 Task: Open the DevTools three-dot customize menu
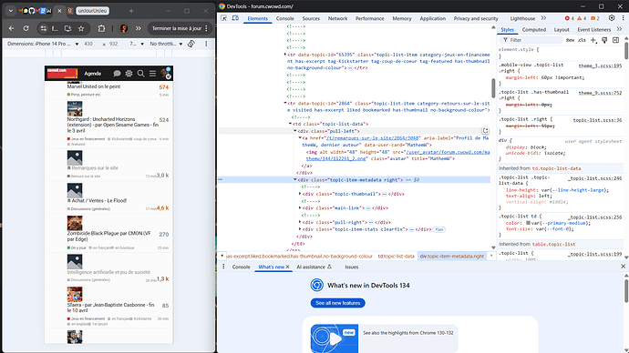click(623, 18)
